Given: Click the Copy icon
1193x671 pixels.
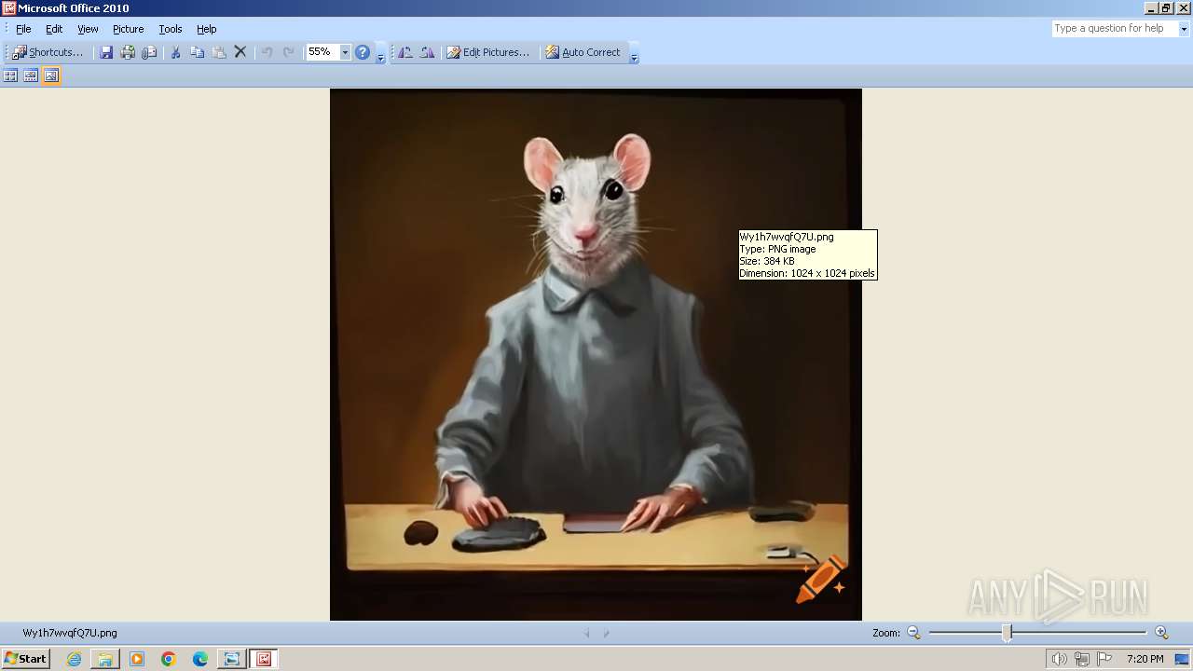Looking at the screenshot, I should pyautogui.click(x=197, y=52).
